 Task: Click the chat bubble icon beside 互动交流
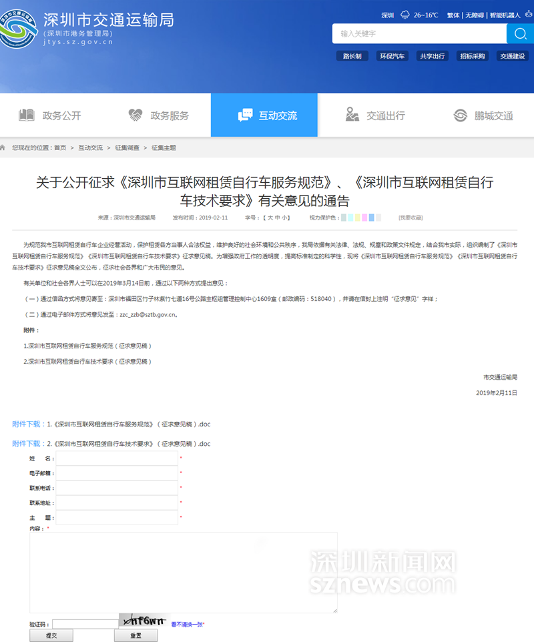pyautogui.click(x=245, y=115)
